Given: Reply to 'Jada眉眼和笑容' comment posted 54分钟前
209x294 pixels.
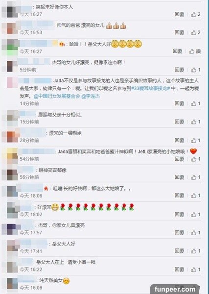Looking at the screenshot, I should point(179,159).
